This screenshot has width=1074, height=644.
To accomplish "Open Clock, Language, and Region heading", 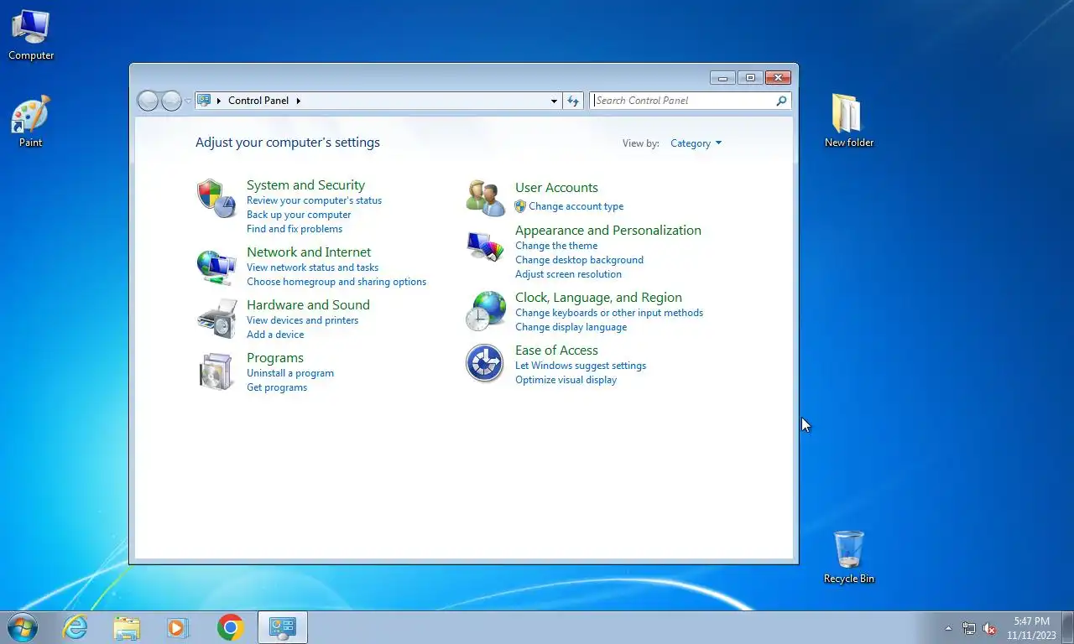I will point(598,298).
